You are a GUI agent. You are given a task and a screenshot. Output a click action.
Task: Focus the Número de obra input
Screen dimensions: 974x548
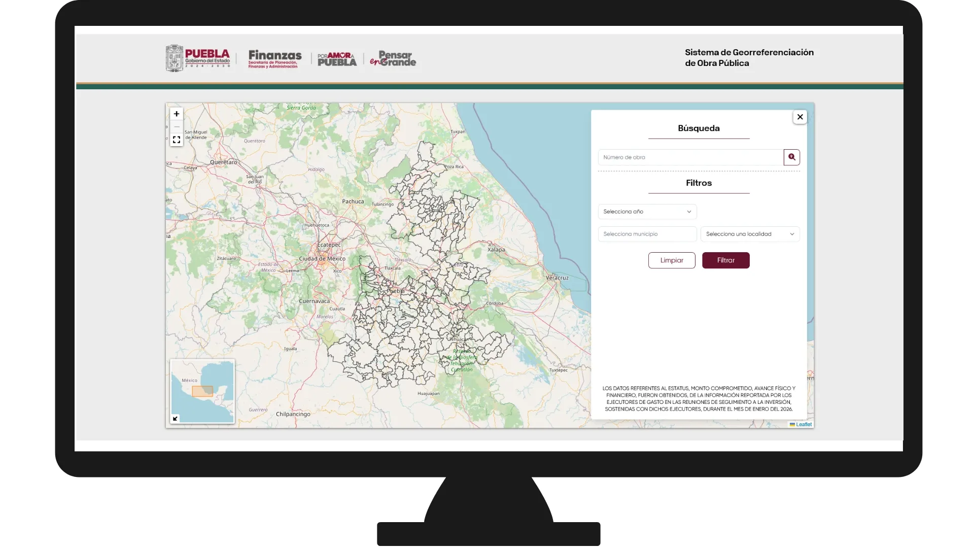(690, 157)
